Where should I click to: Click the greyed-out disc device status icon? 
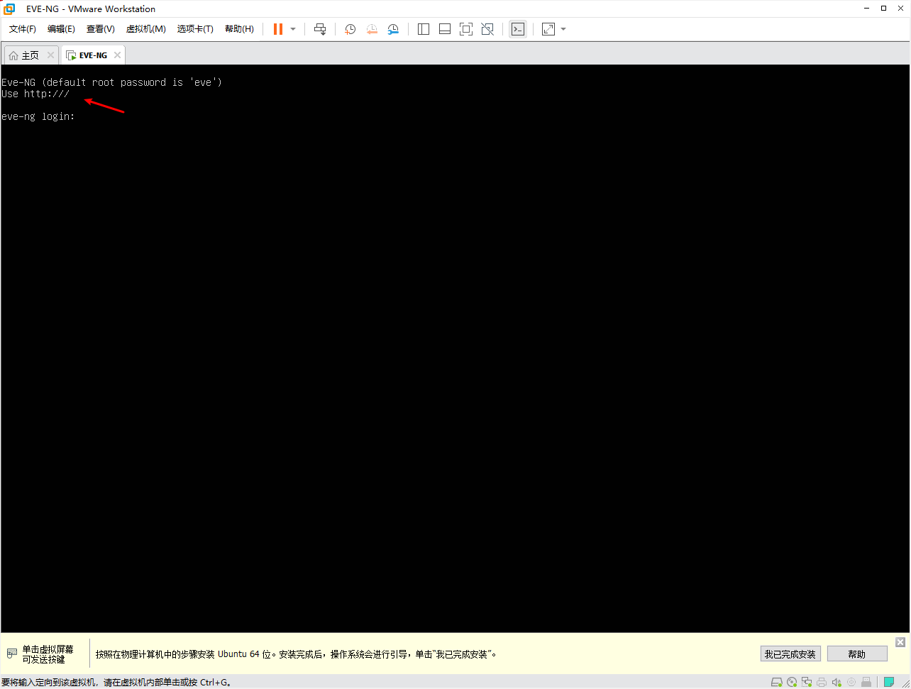click(x=851, y=682)
